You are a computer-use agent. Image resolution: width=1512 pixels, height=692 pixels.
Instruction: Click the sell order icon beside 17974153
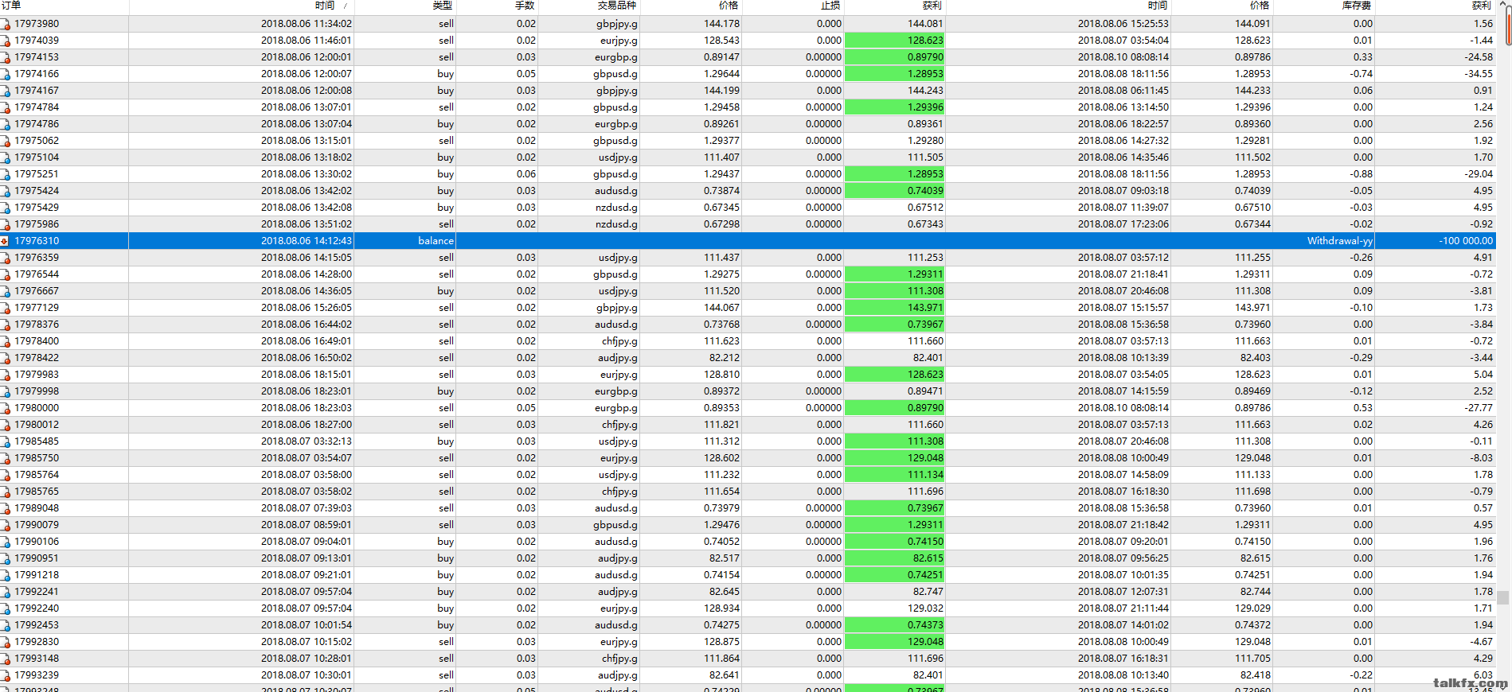pos(6,57)
